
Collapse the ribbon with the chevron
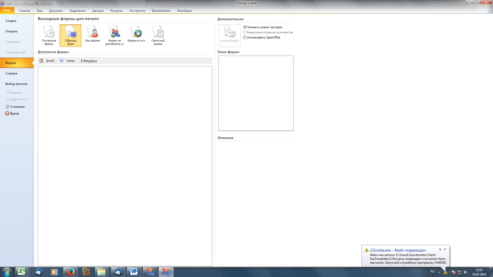pos(490,11)
